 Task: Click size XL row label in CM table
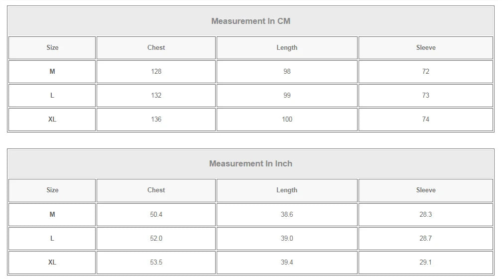[x=52, y=120]
